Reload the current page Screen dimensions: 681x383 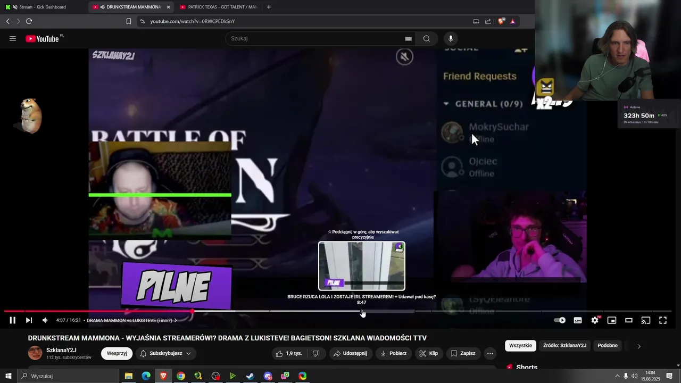pyautogui.click(x=29, y=21)
